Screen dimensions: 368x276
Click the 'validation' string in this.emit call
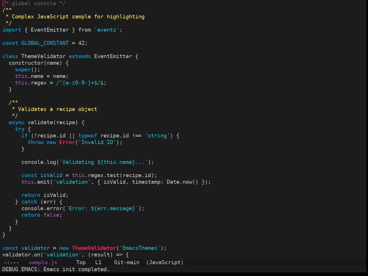point(72,182)
